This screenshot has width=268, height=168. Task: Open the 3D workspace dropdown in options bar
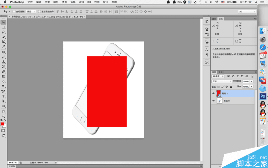click(x=247, y=11)
